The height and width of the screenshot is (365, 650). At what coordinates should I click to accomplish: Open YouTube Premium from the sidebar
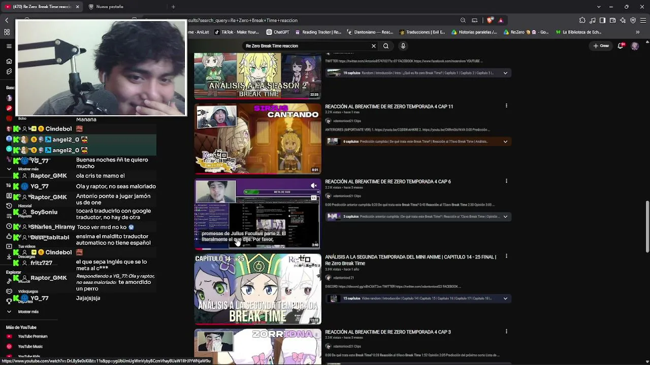(x=27, y=336)
